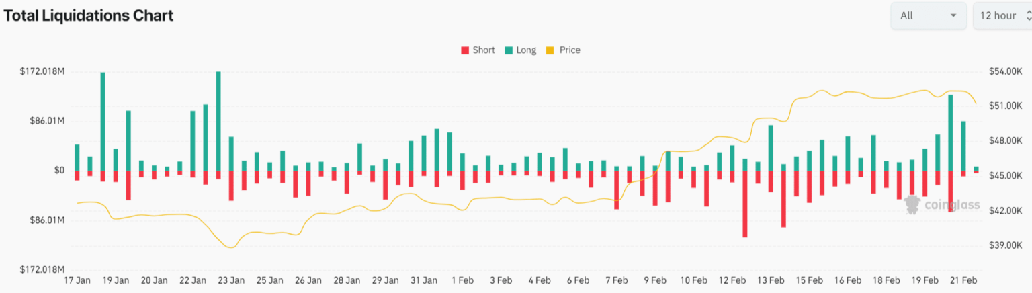Select the second-longest red Short bar near 13 Feb
1032x293 pixels.
783,199
